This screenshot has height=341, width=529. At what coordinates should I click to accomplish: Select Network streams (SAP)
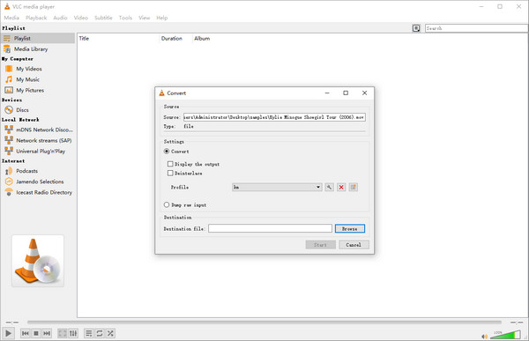coord(38,140)
